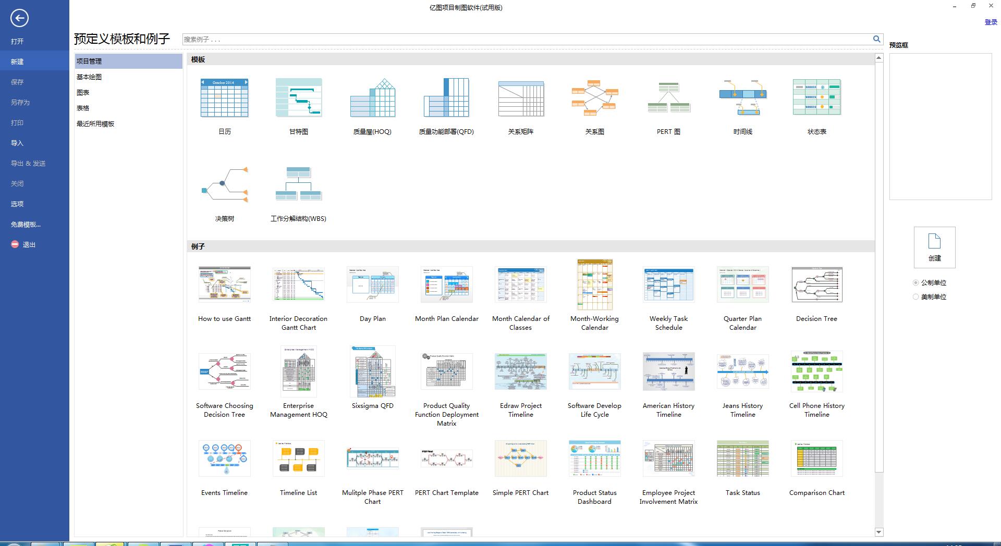
Task: Open the 日历 calendar template icon
Action: pyautogui.click(x=224, y=98)
